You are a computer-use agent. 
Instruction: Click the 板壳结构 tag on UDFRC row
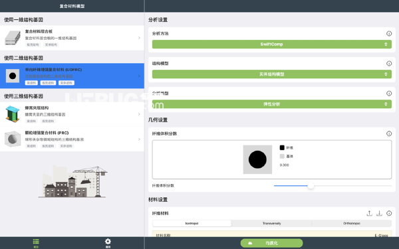click(x=48, y=83)
